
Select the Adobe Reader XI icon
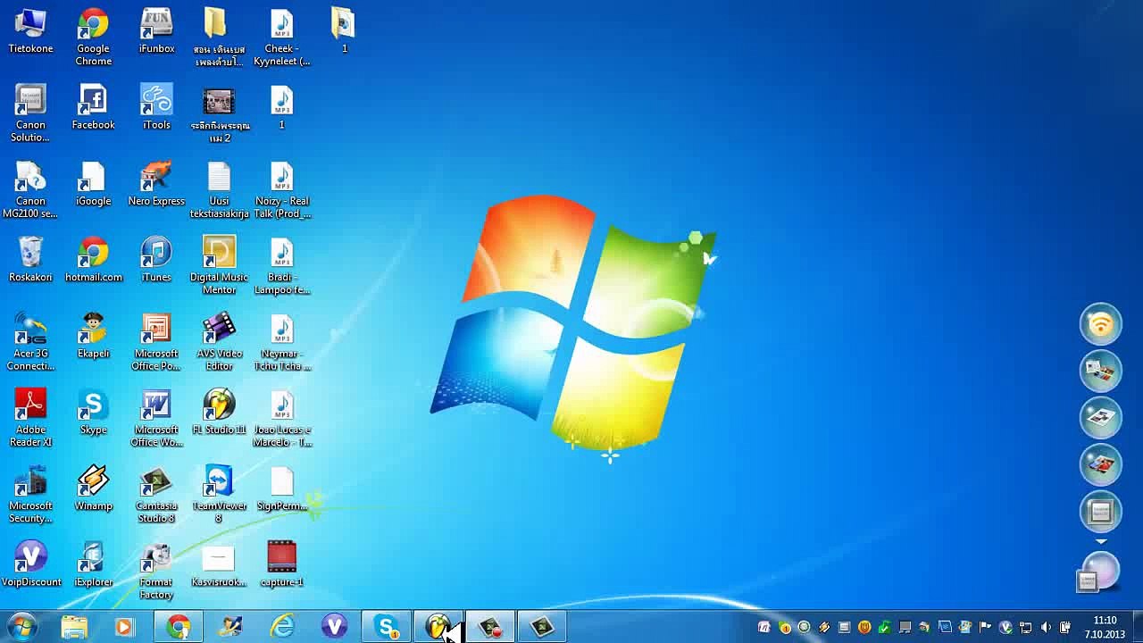point(30,418)
